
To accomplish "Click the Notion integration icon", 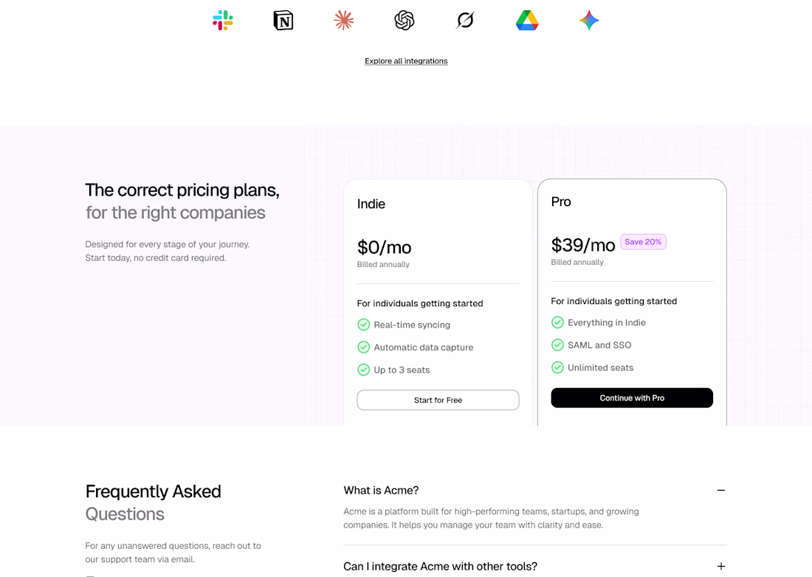I will click(283, 21).
